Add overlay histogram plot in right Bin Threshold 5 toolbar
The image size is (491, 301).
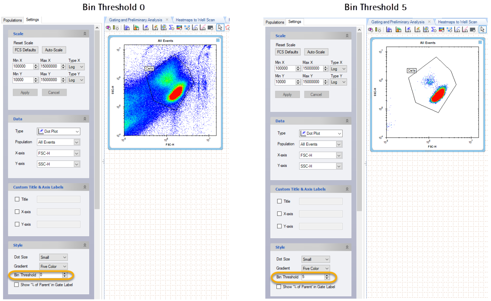click(x=398, y=29)
